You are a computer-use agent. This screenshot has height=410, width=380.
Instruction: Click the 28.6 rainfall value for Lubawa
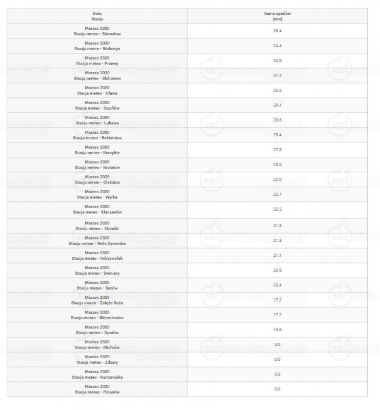pyautogui.click(x=277, y=120)
